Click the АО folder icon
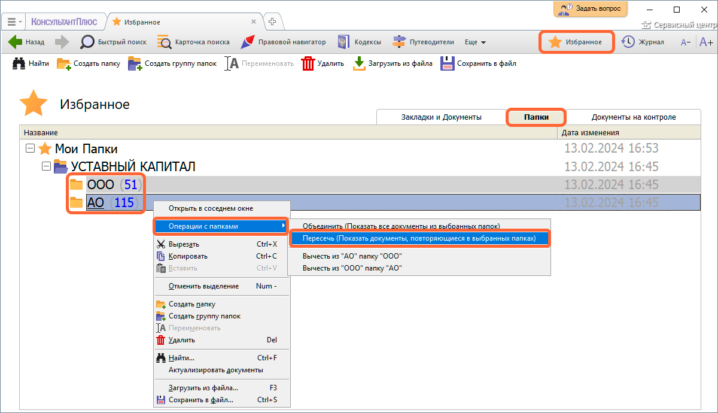The image size is (718, 413). coord(76,202)
